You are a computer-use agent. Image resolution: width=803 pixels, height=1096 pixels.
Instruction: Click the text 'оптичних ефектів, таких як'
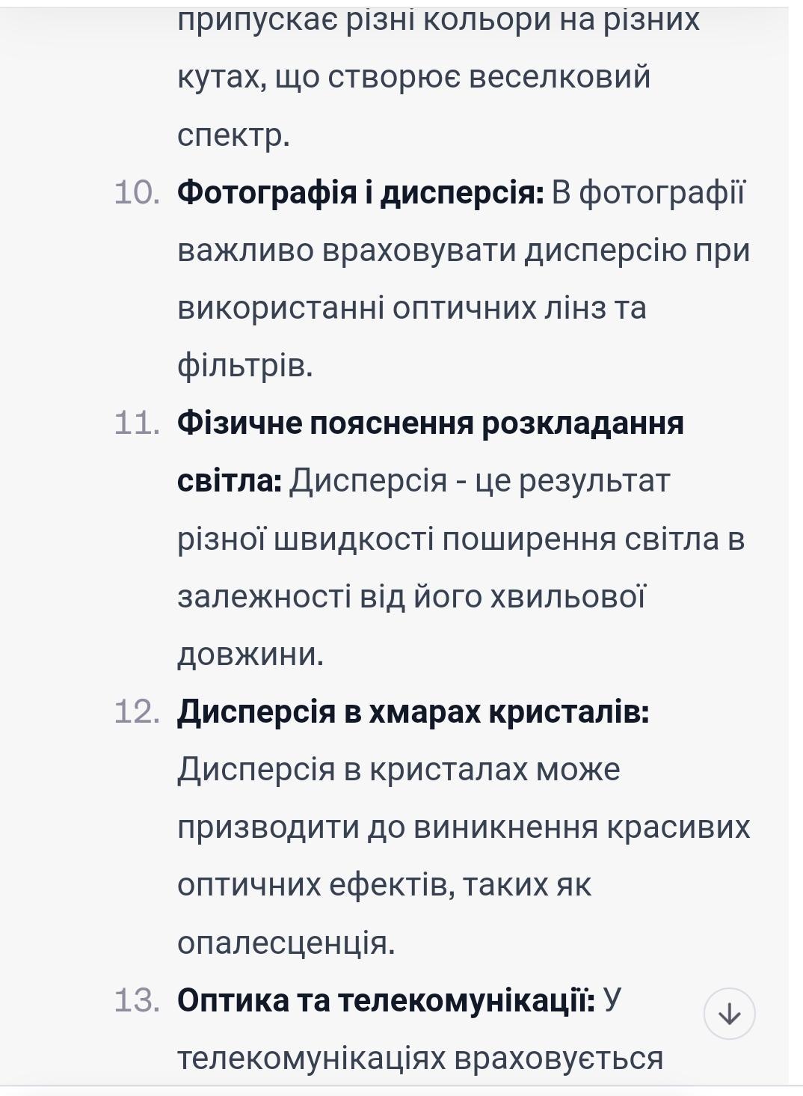point(384,885)
